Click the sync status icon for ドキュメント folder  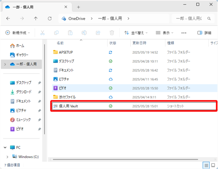pos(110,70)
